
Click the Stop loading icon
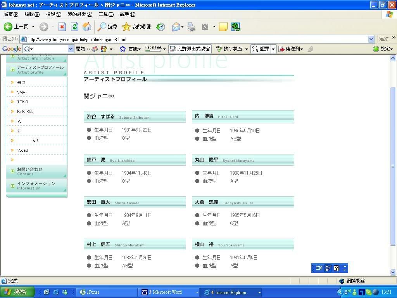(x=62, y=27)
